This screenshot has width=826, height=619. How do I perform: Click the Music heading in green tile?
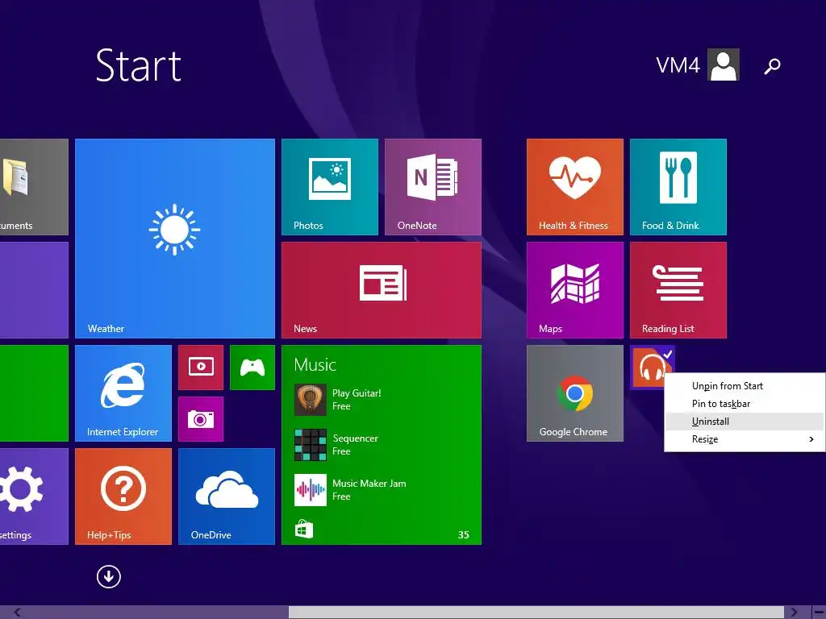pyautogui.click(x=315, y=365)
